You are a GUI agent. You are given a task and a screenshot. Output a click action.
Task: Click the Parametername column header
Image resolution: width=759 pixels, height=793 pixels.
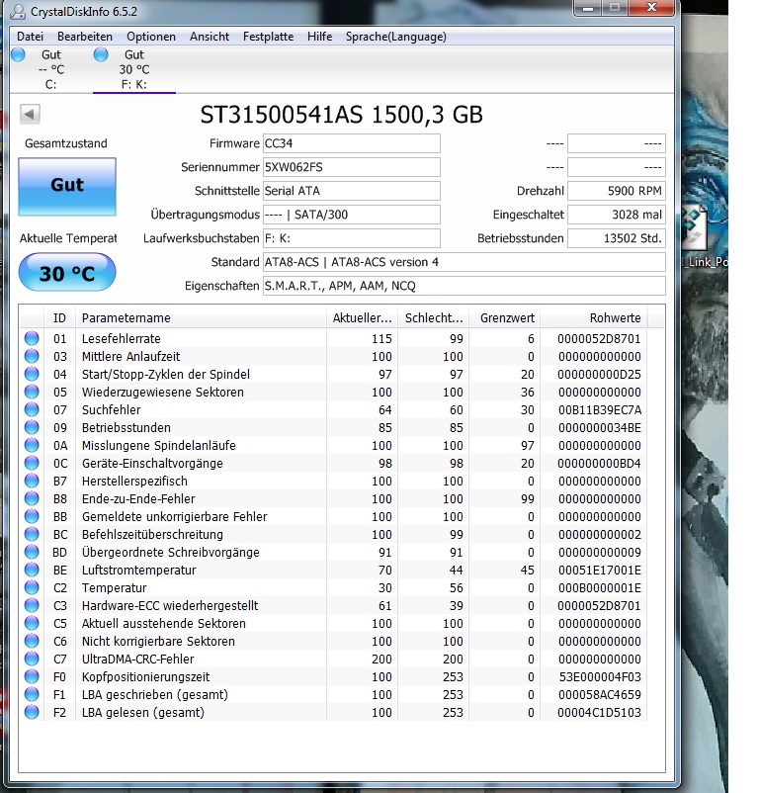[202, 318]
